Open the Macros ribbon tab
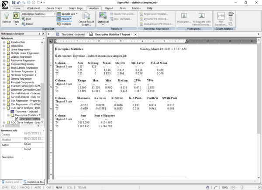262x190 pixels. pyautogui.click(x=136, y=8)
